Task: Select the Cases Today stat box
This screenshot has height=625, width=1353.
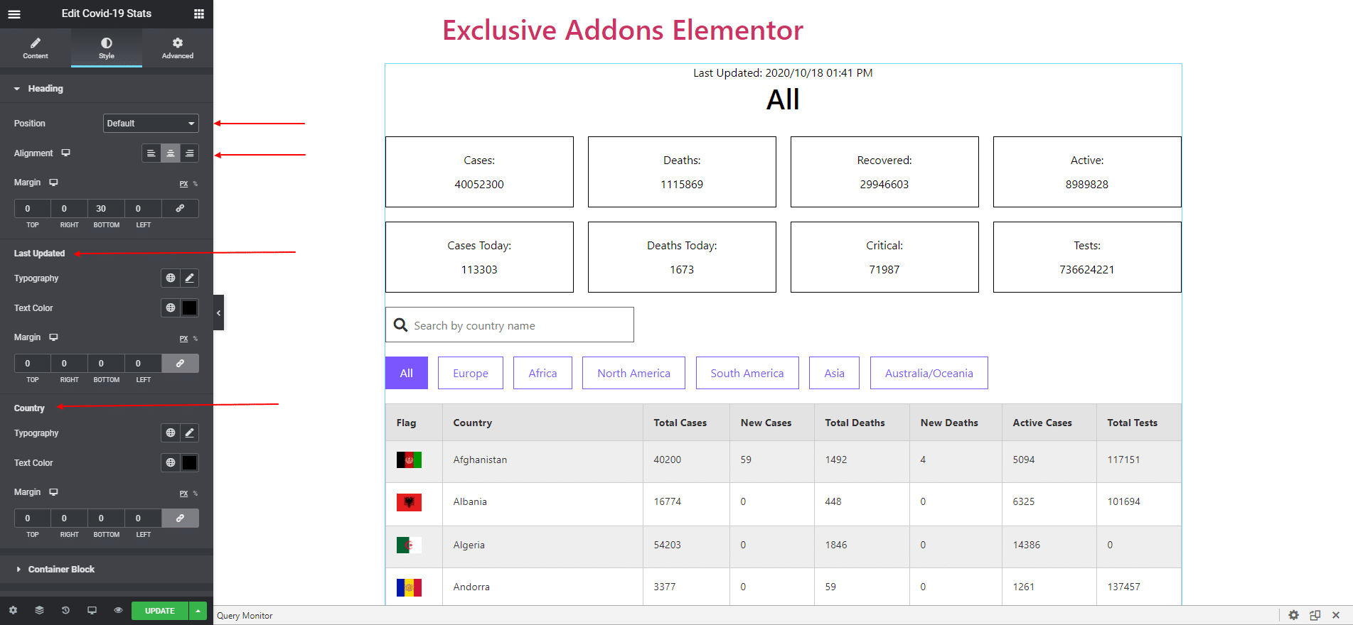Action: (x=479, y=257)
